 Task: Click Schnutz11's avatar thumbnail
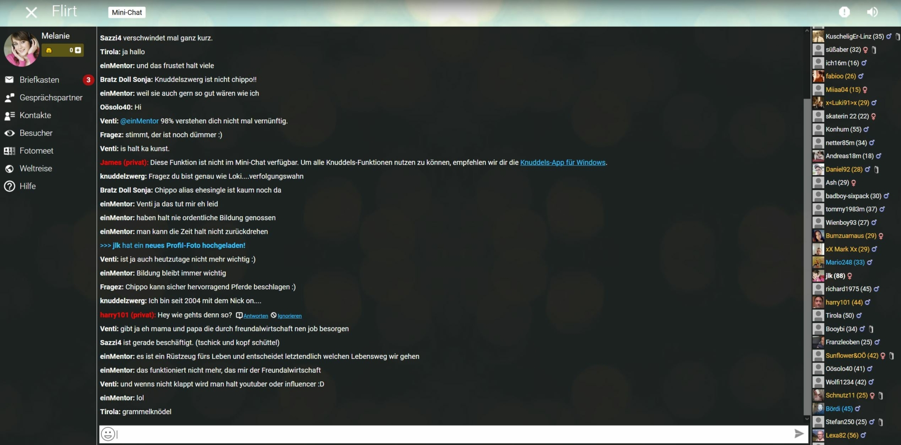point(818,395)
